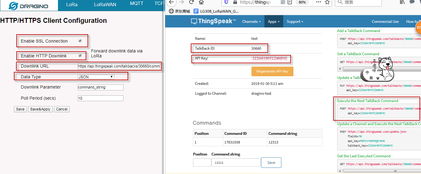The width and height of the screenshot is (421, 174).
Task: Click the browser address bar URL
Action: [255, 2]
